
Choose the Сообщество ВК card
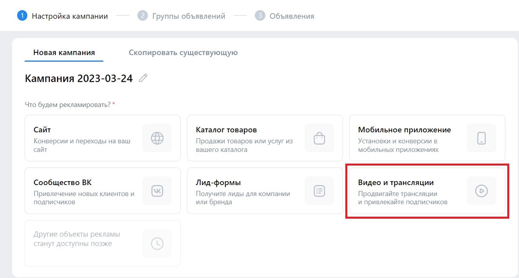103,191
